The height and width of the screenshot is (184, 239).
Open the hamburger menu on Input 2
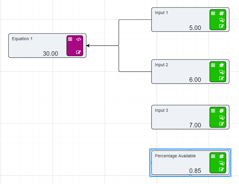click(x=213, y=65)
